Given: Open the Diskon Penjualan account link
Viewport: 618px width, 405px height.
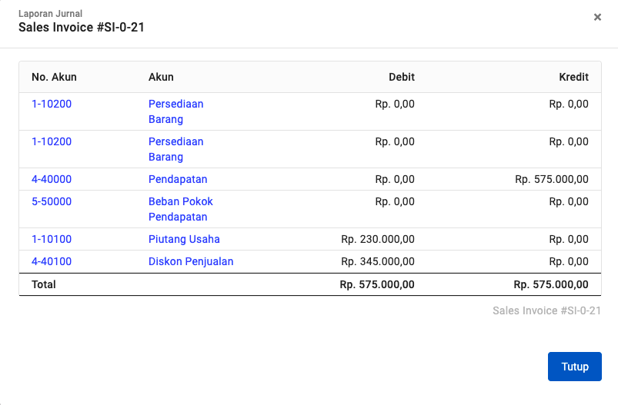Looking at the screenshot, I should click(x=191, y=261).
